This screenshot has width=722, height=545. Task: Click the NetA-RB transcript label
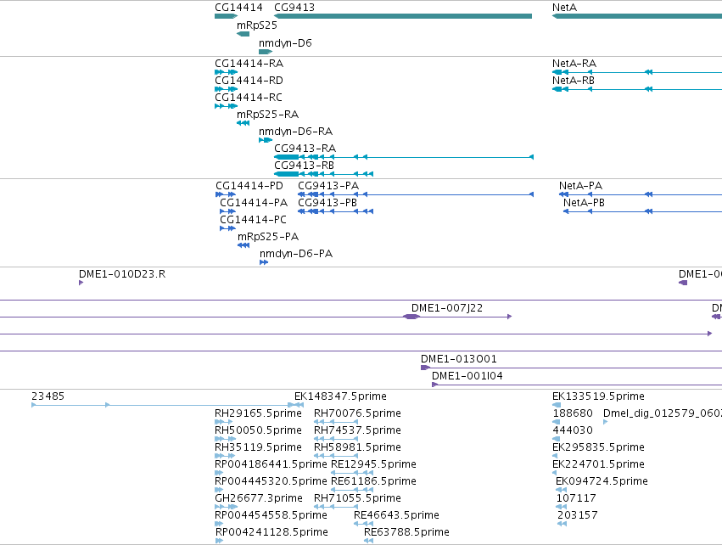tap(574, 80)
